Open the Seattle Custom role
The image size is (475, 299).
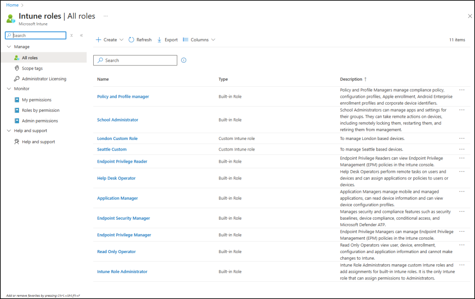point(112,149)
